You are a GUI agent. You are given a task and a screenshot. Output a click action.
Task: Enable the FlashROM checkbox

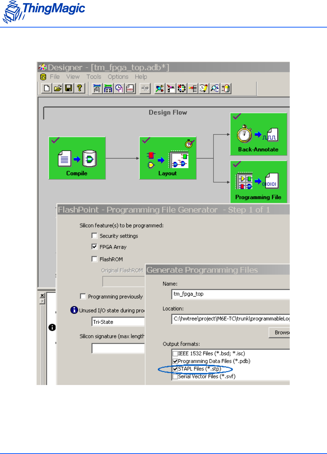click(94, 259)
